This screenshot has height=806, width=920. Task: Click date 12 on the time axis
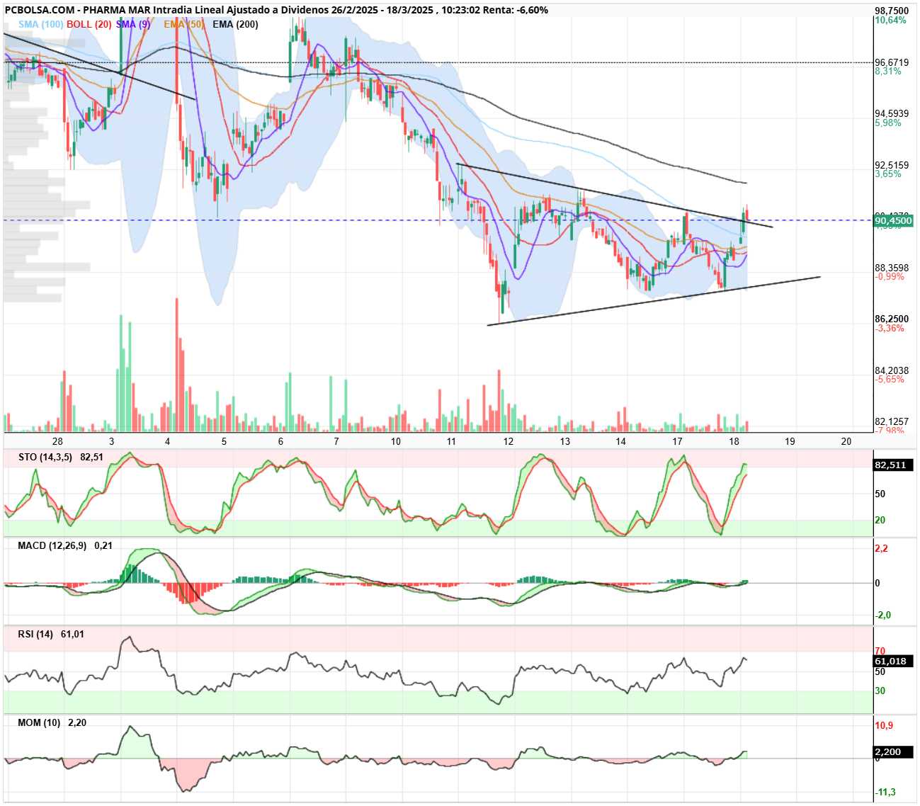pos(508,441)
